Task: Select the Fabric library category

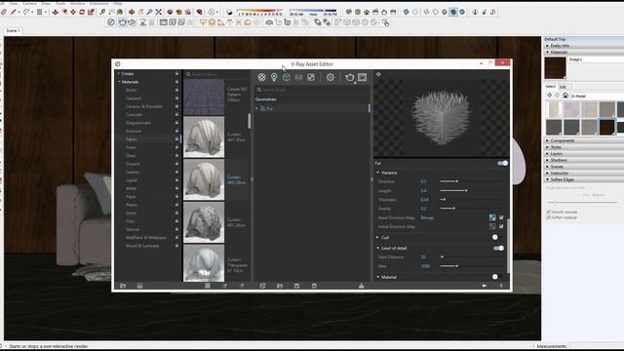Action: (132, 139)
